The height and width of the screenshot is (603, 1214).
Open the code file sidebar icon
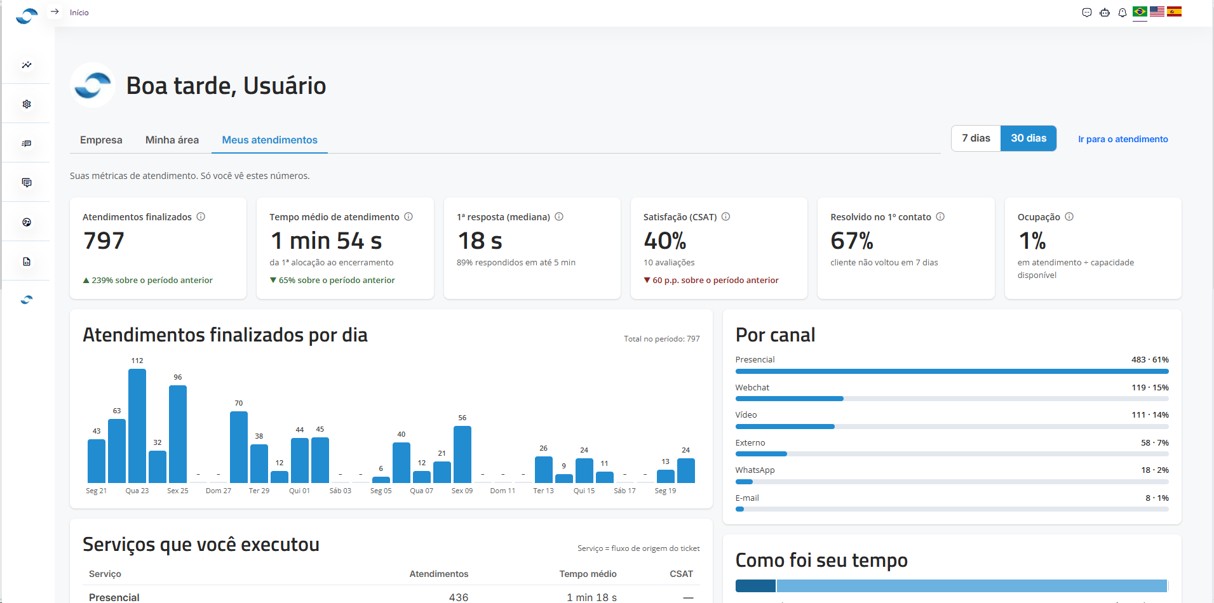click(27, 262)
